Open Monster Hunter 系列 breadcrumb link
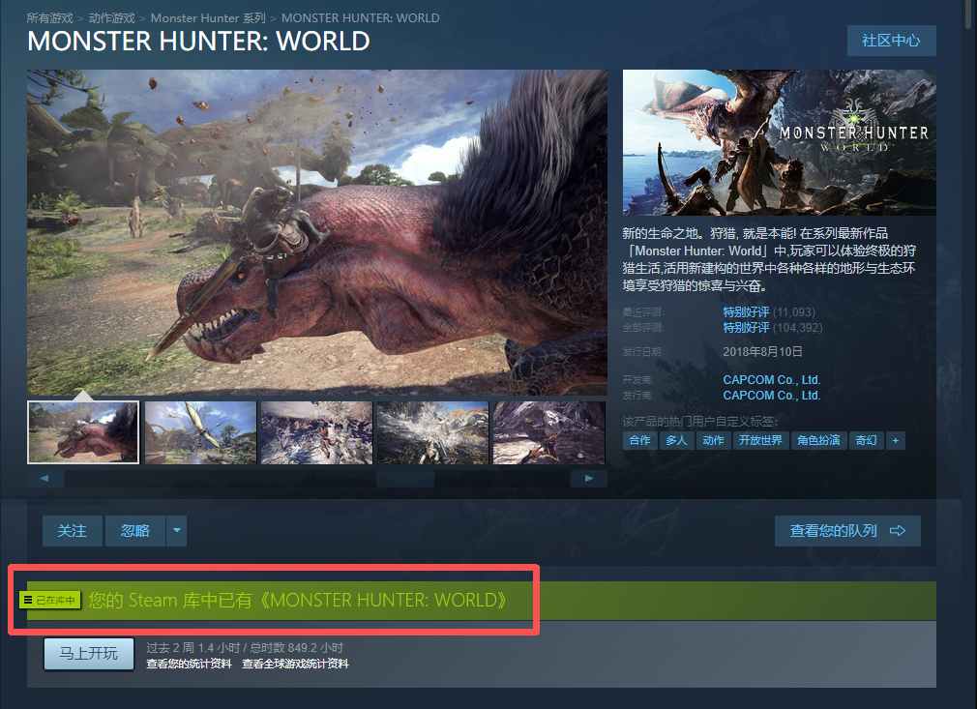 [208, 18]
